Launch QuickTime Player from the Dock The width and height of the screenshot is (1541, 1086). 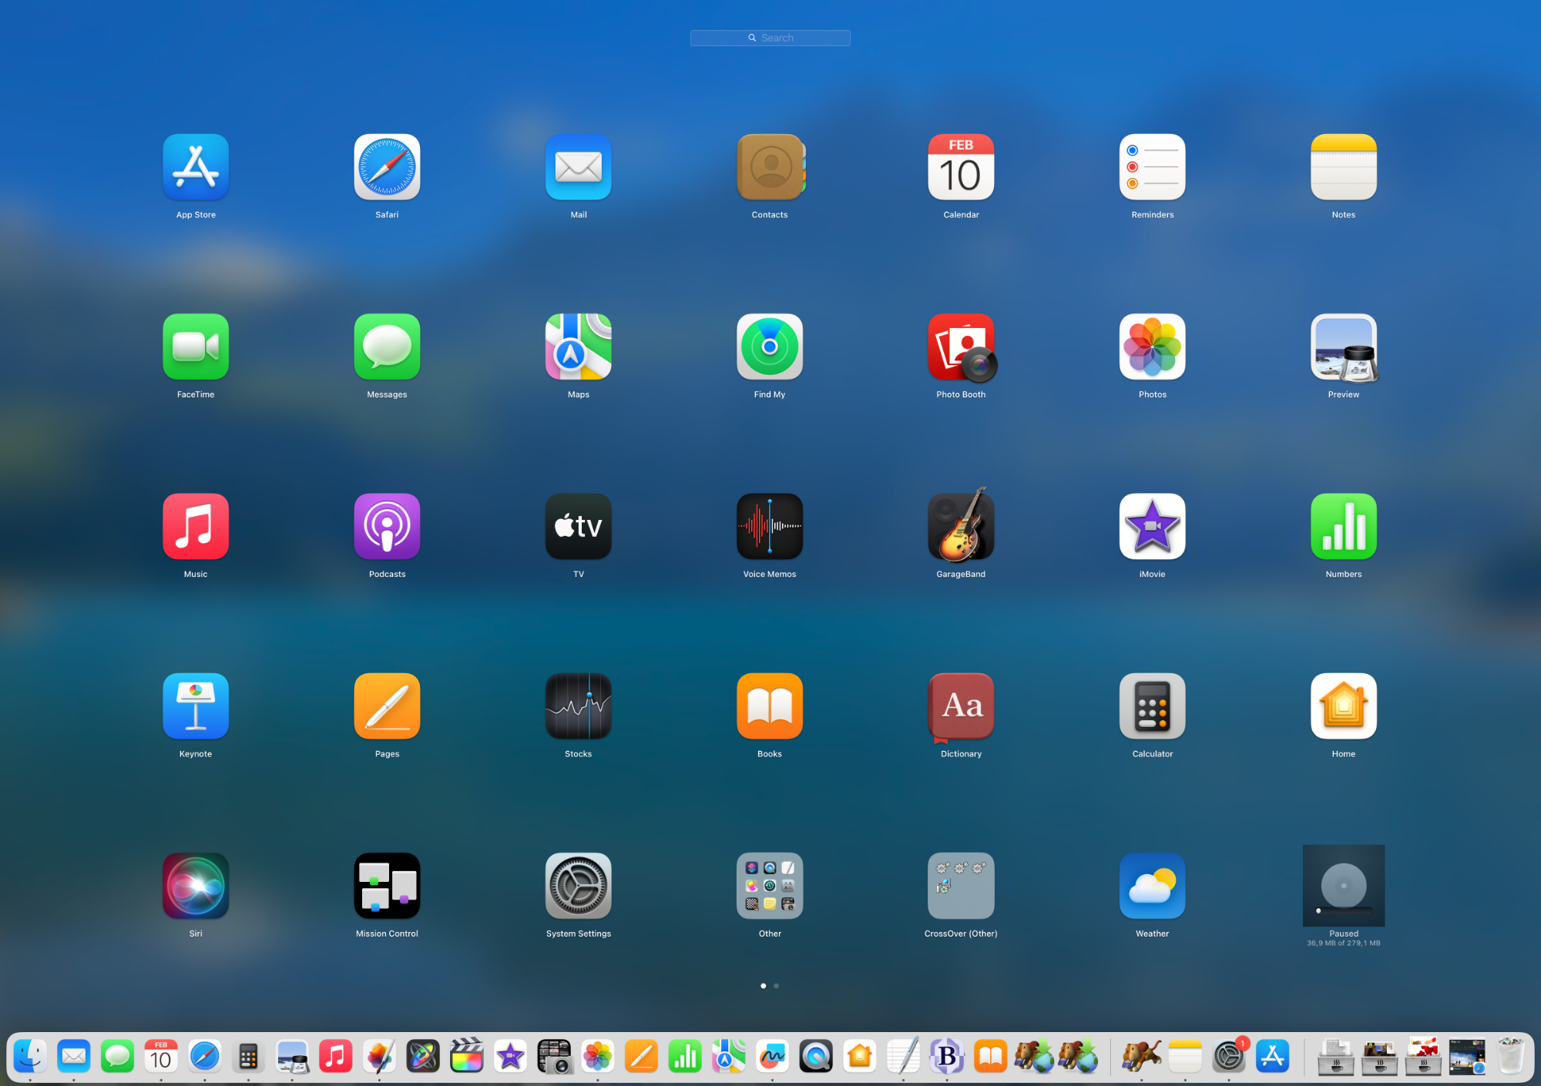pyautogui.click(x=816, y=1057)
